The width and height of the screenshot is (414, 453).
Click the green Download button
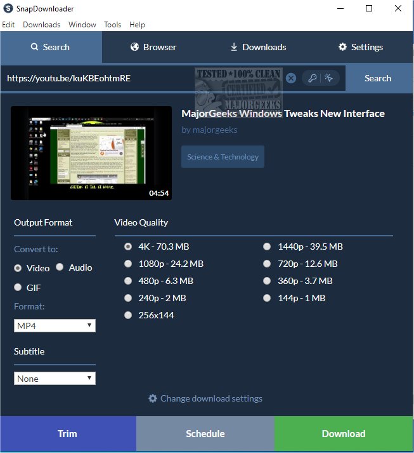344,434
